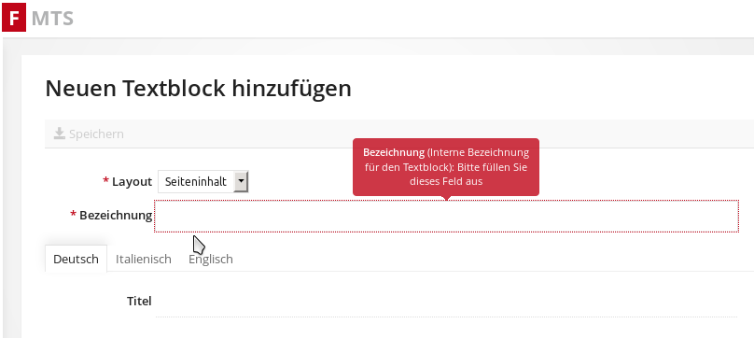The height and width of the screenshot is (338, 754).
Task: Focus the empty Bezeichnung input field
Action: 446,216
